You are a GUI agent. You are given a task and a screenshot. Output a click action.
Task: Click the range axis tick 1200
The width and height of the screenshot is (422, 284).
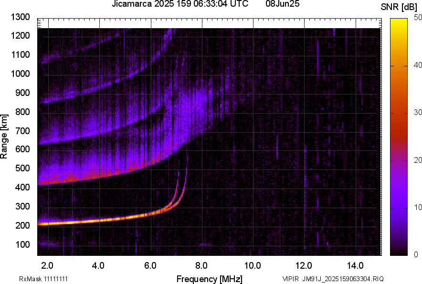[x=20, y=35]
